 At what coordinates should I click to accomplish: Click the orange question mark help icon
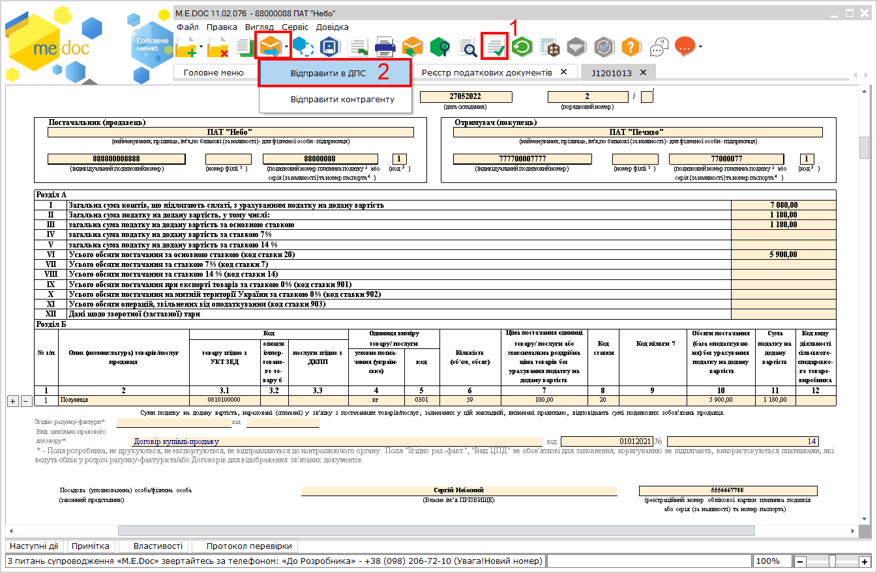631,47
